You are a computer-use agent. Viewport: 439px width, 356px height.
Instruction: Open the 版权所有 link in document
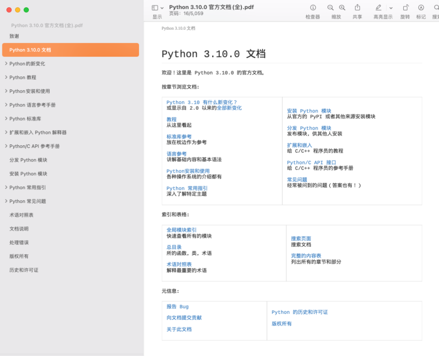click(x=282, y=324)
